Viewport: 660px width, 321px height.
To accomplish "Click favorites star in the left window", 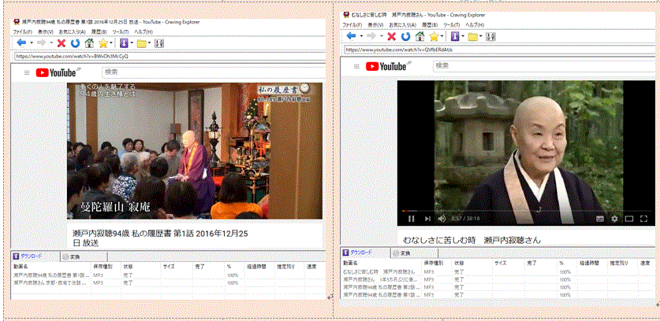I will click(103, 42).
